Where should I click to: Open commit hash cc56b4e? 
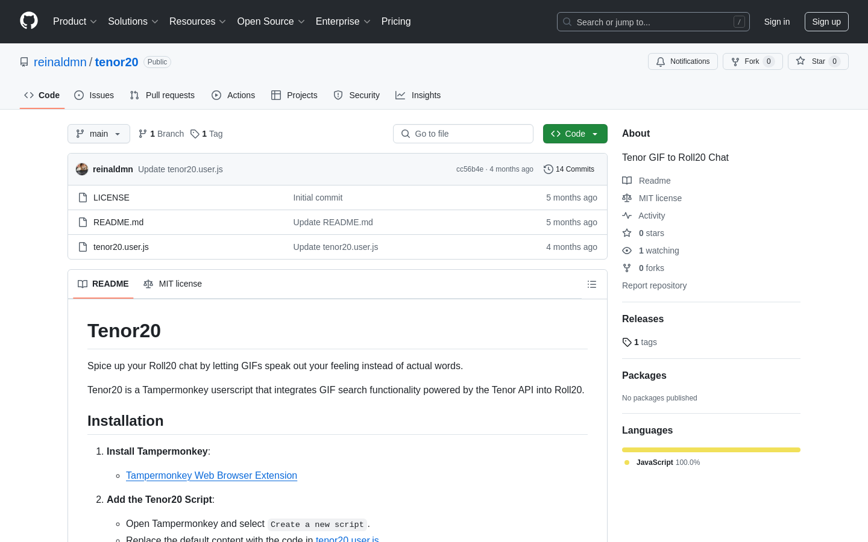(470, 169)
